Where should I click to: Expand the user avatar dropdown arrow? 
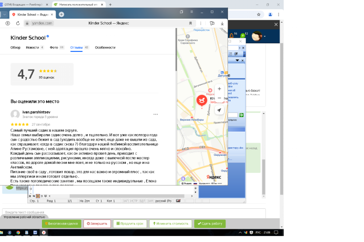[264, 36]
